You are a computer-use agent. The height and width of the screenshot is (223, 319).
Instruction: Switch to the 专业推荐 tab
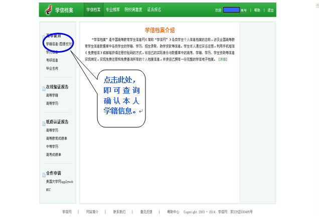click(113, 10)
